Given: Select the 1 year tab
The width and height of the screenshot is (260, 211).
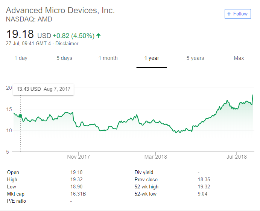Looking at the screenshot, I should pyautogui.click(x=152, y=58).
